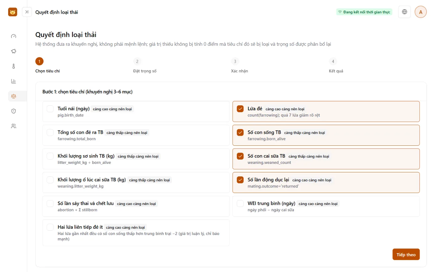Uncheck Số lần động dục lại checkbox
Image resolution: width=435 pixels, height=272 pixels.
[x=240, y=180]
